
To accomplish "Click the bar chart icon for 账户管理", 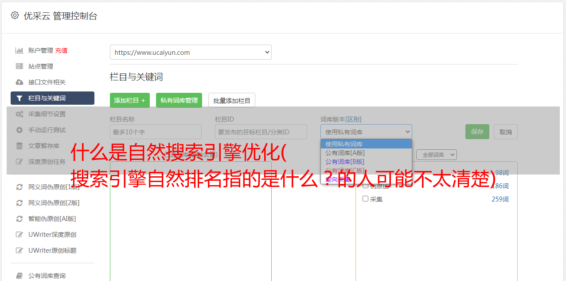I will point(20,50).
